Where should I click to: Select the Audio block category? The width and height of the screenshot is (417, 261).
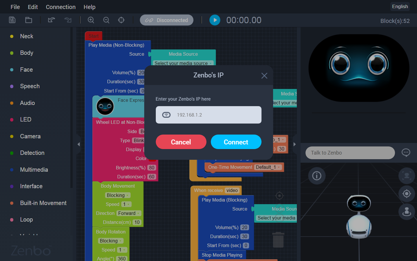tap(28, 103)
